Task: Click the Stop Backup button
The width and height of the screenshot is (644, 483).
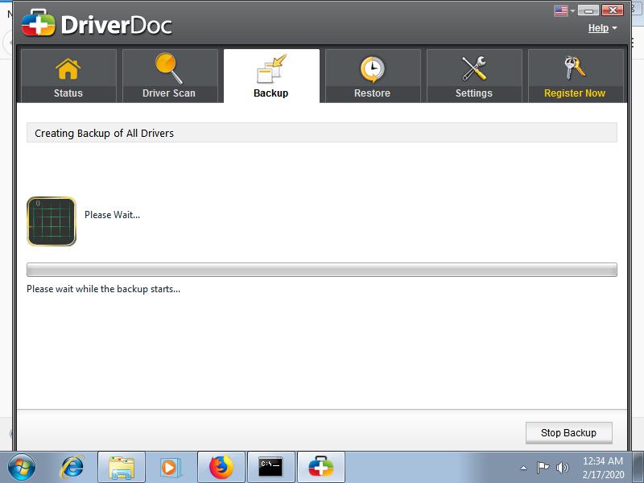Action: [569, 433]
